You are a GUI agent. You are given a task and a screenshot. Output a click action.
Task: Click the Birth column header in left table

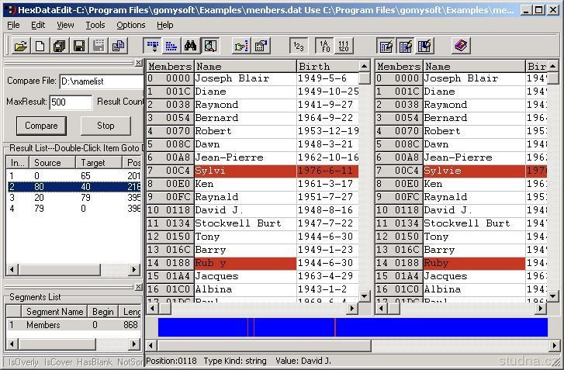click(x=327, y=67)
